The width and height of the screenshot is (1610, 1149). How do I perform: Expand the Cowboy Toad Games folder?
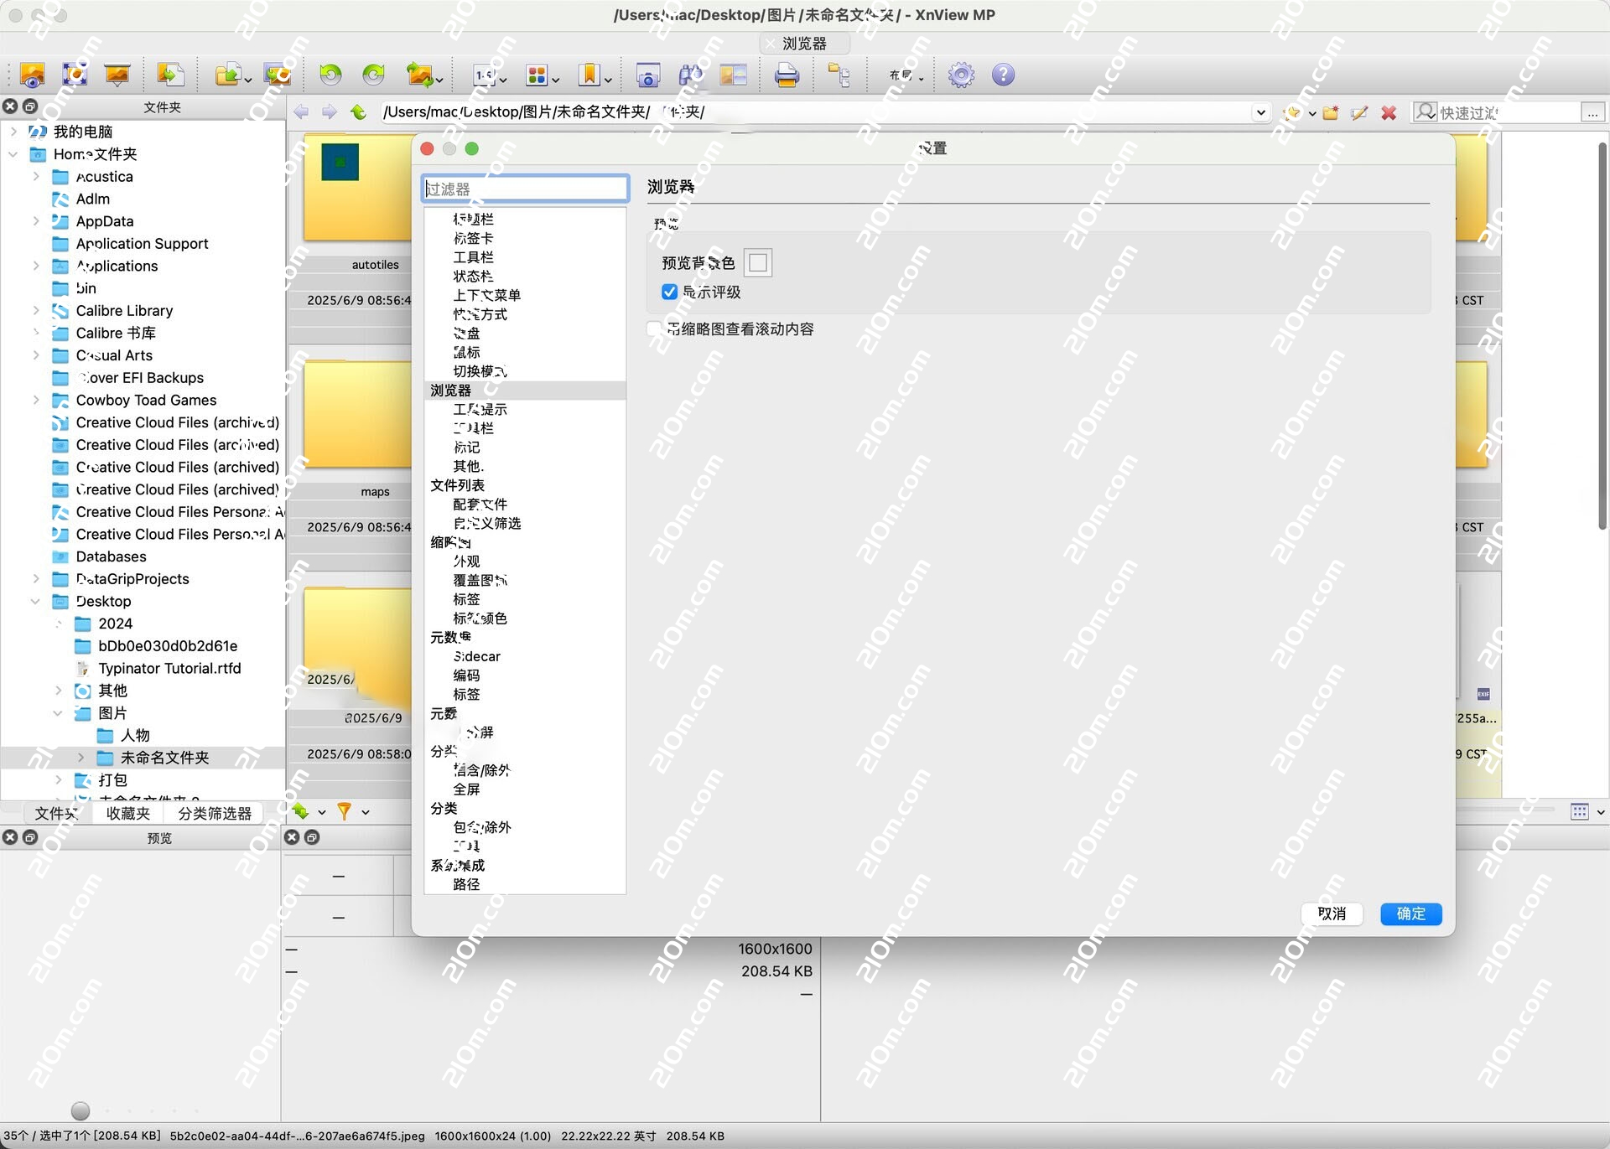[35, 400]
